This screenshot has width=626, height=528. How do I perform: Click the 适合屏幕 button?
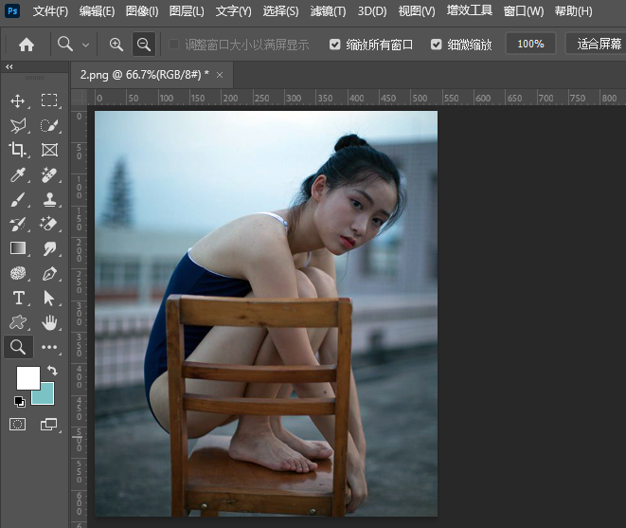pyautogui.click(x=597, y=44)
